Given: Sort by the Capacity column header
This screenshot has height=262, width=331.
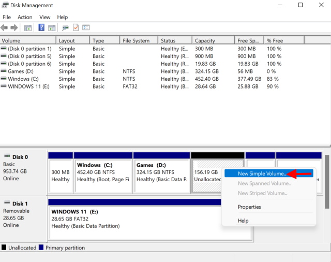Looking at the screenshot, I should coord(213,40).
